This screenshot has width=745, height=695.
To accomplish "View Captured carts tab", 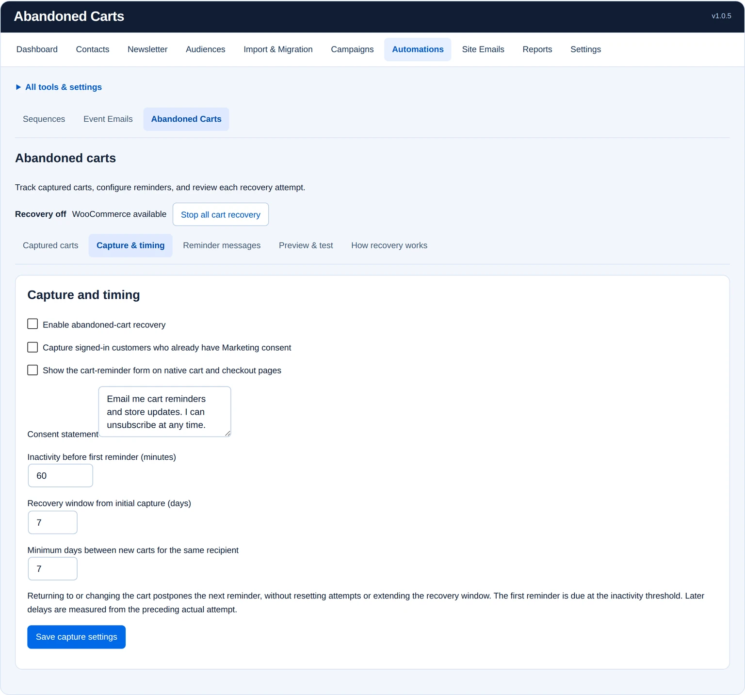I will [x=50, y=245].
